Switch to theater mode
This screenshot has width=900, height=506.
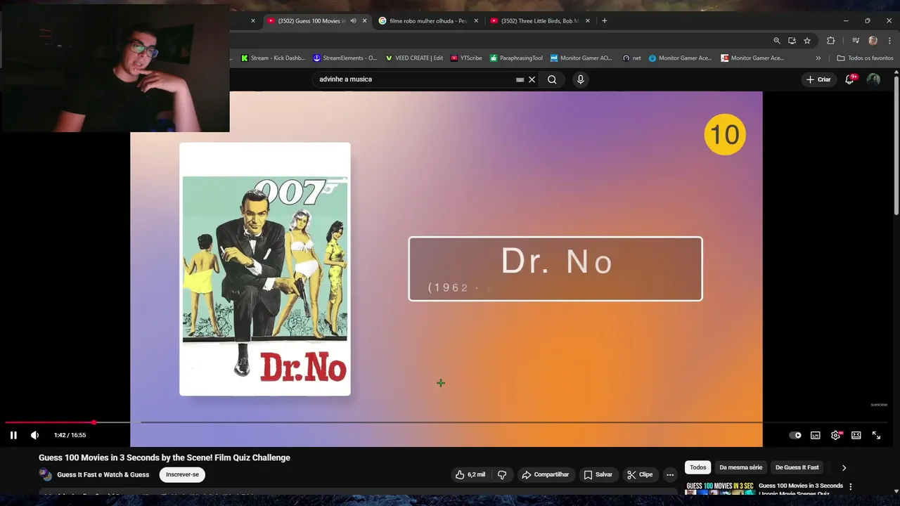856,435
